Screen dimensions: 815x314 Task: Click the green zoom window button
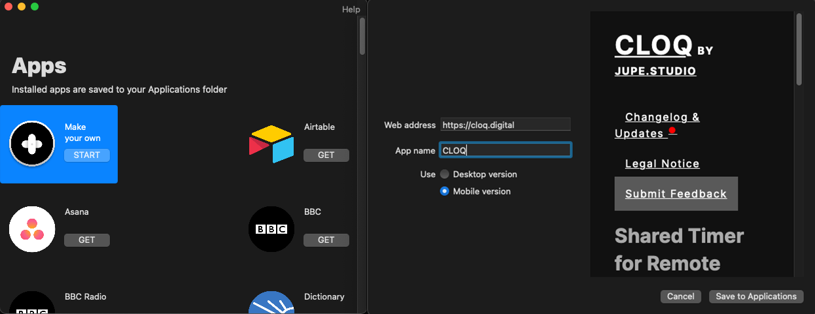(35, 7)
